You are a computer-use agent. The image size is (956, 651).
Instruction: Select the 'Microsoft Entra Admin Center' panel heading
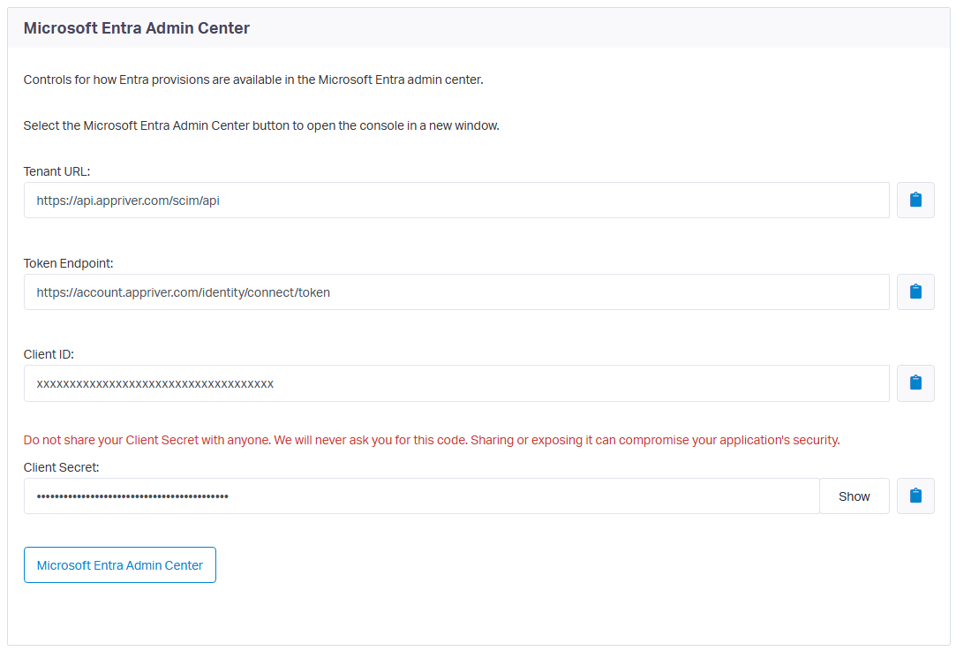pyautogui.click(x=137, y=28)
